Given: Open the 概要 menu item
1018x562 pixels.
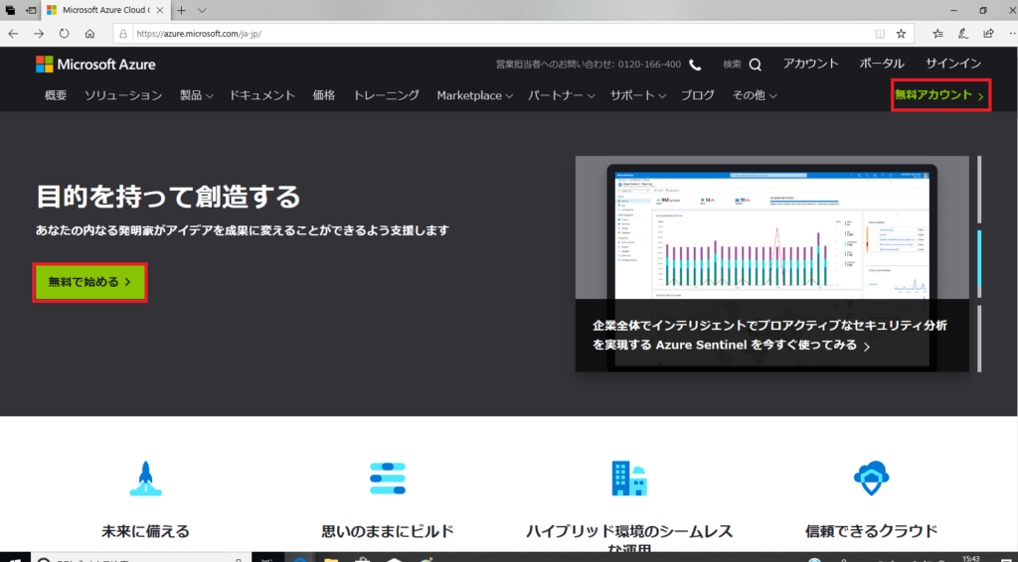Looking at the screenshot, I should (56, 95).
